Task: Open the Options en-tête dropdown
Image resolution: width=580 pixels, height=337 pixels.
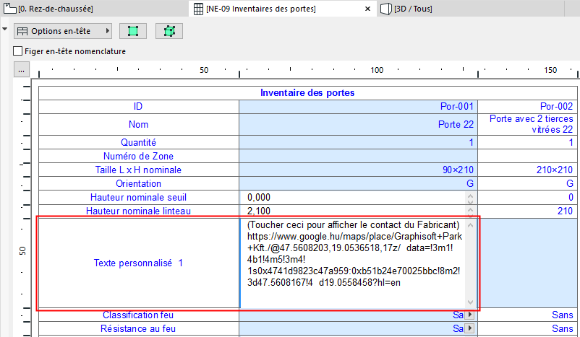Action: click(x=63, y=31)
